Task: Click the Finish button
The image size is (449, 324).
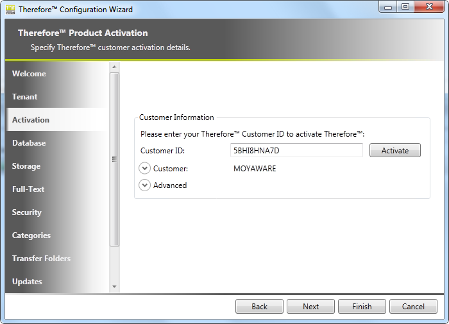Action: (x=362, y=307)
